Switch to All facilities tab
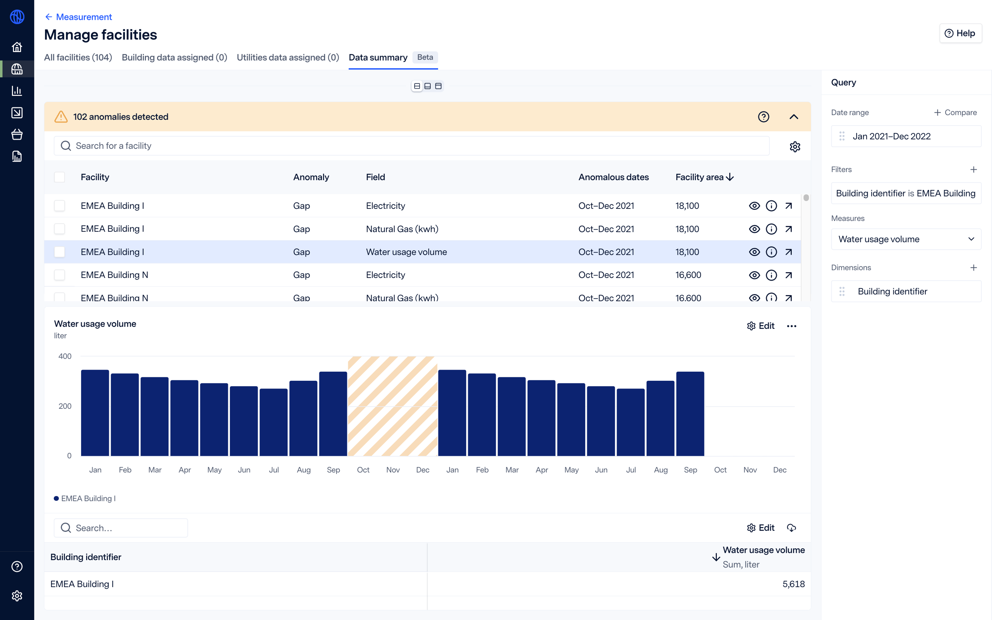The width and height of the screenshot is (992, 620). pyautogui.click(x=78, y=57)
